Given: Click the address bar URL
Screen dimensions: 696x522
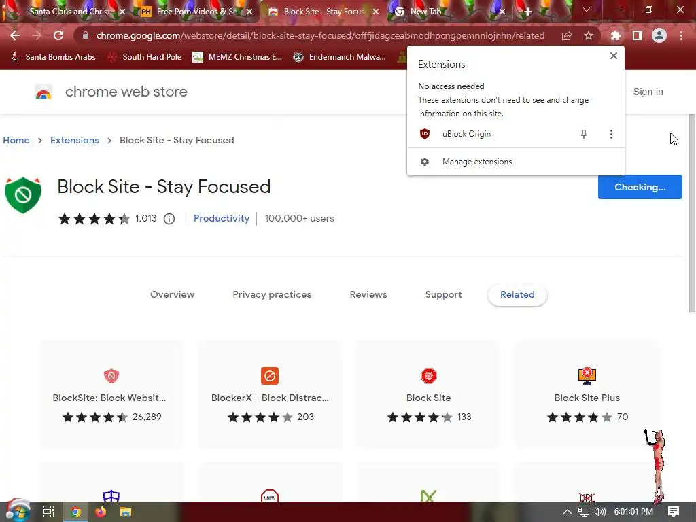Looking at the screenshot, I should 320,35.
